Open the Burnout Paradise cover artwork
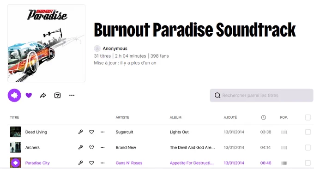Screen dimensions: 314x169 [47, 43]
